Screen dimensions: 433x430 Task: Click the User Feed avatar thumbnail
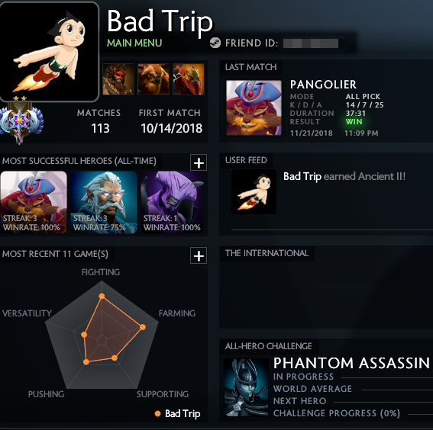pyautogui.click(x=254, y=192)
